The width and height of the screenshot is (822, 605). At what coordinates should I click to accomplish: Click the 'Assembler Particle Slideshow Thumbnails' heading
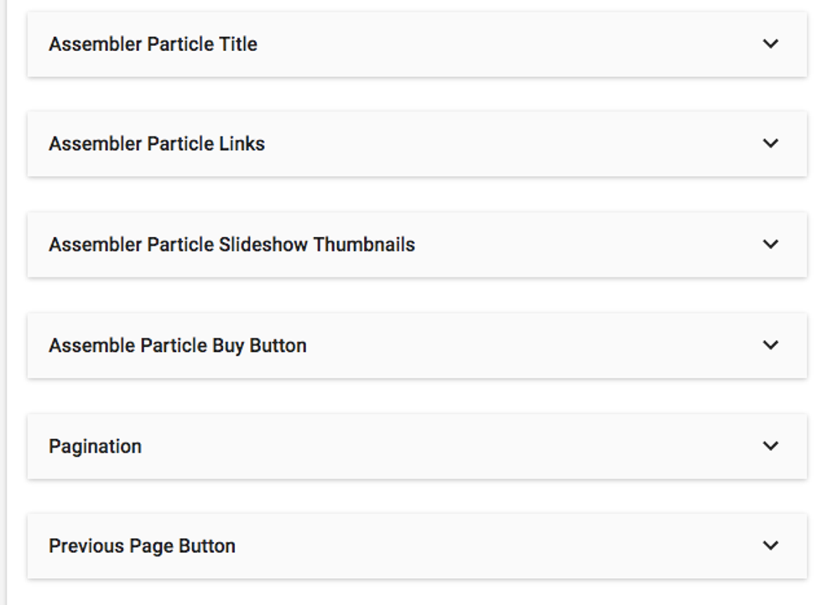point(232,245)
